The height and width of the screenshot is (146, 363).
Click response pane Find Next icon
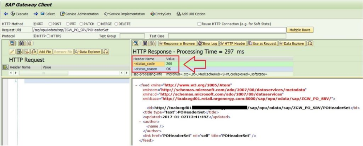coord(152,43)
